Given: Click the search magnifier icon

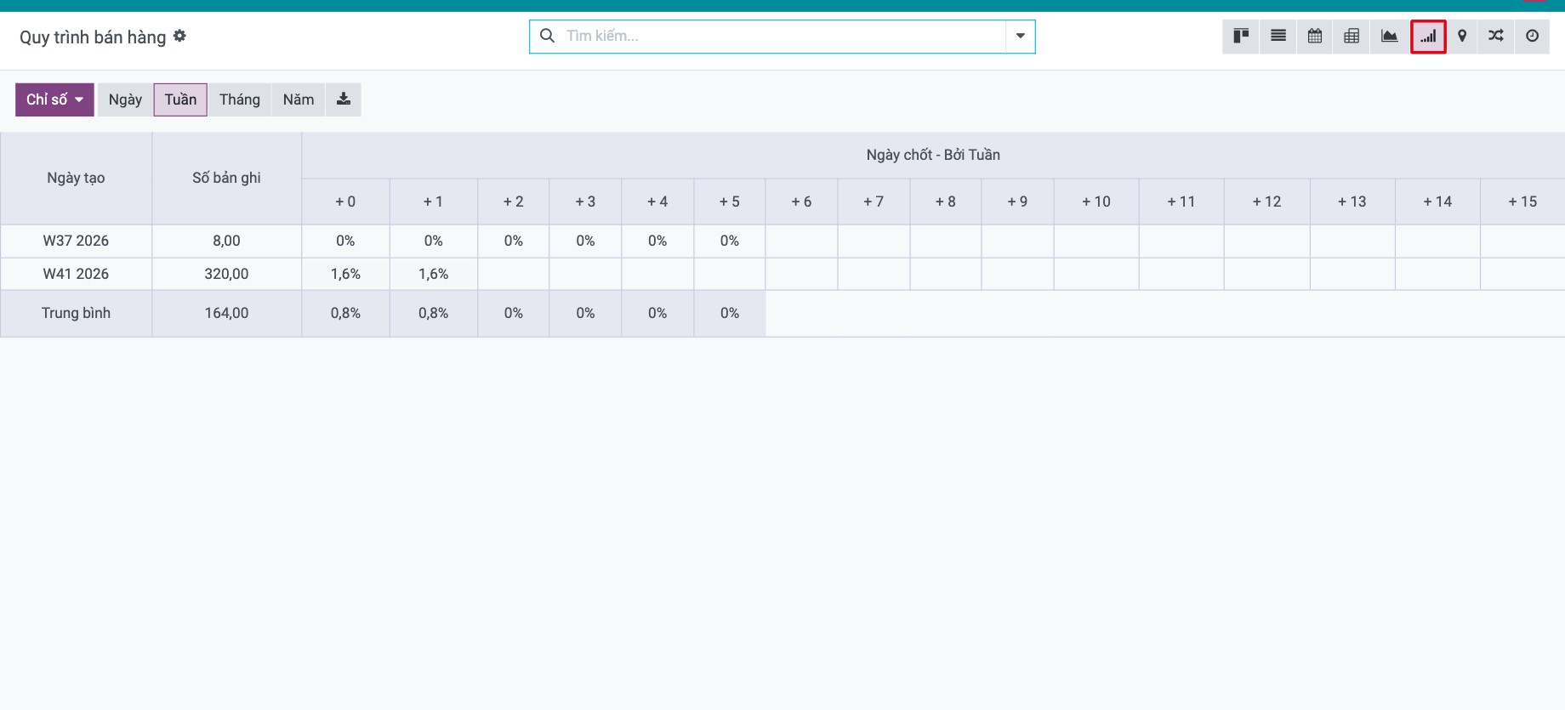Looking at the screenshot, I should [x=548, y=36].
